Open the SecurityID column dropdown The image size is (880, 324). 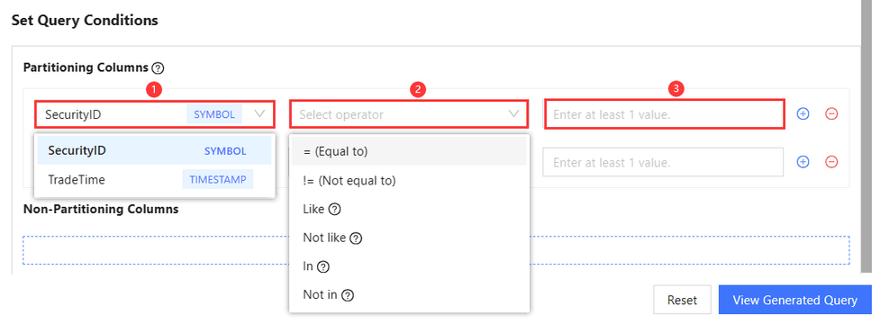pyautogui.click(x=154, y=114)
